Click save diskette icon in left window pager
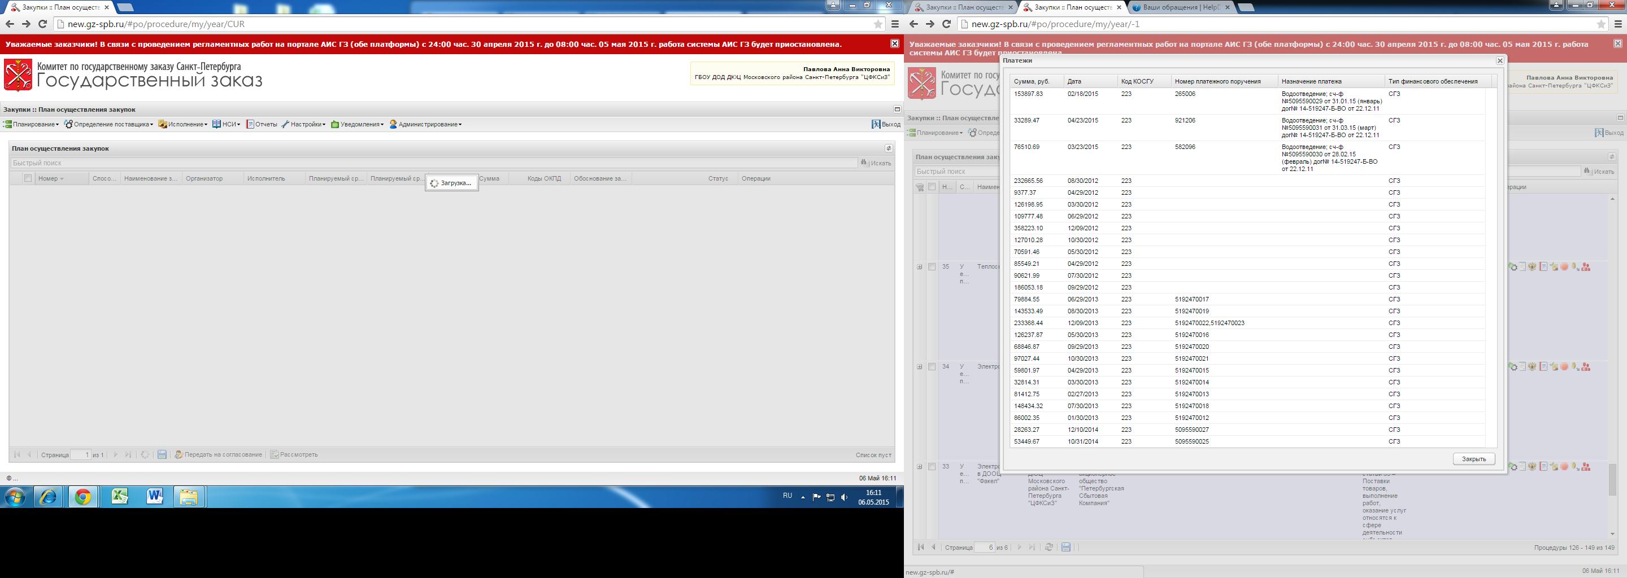The width and height of the screenshot is (1627, 578). pos(162,454)
